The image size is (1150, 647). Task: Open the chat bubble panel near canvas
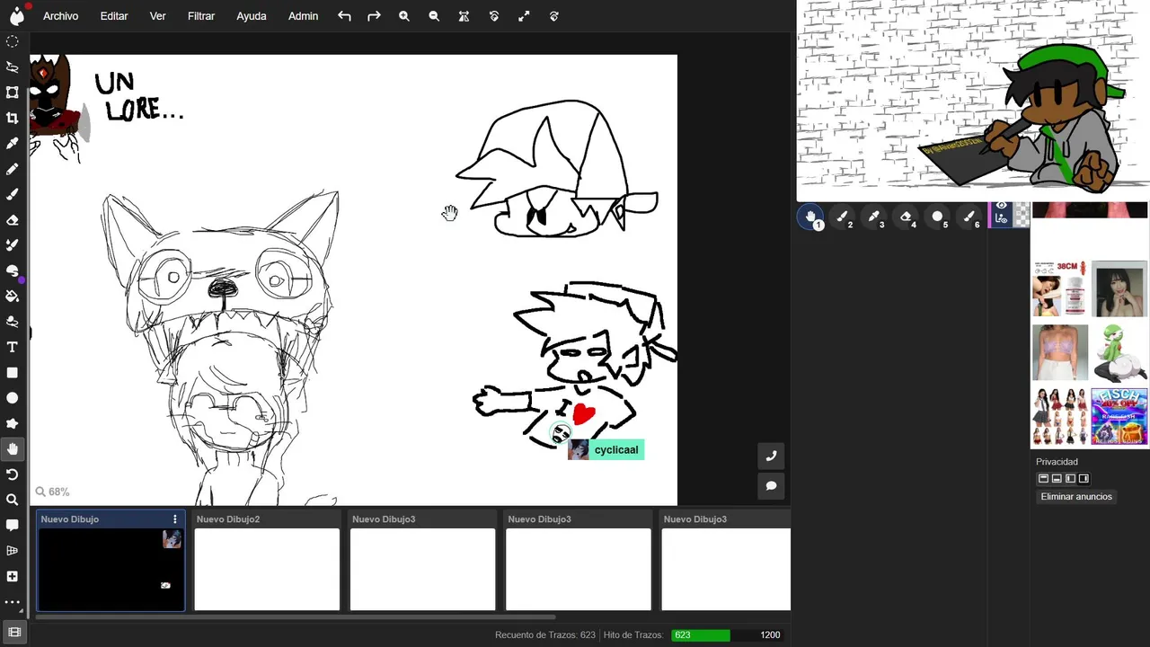click(771, 486)
